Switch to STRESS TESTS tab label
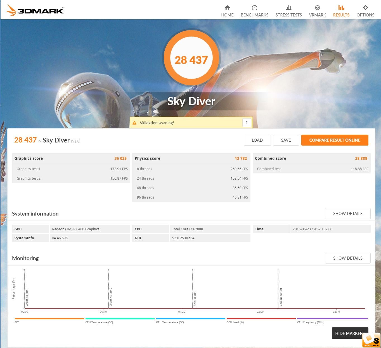This screenshot has width=381, height=348. 289,15
